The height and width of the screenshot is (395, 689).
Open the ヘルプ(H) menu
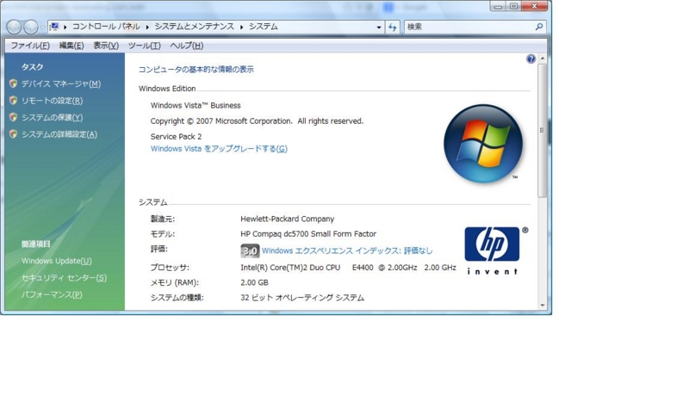pyautogui.click(x=186, y=46)
